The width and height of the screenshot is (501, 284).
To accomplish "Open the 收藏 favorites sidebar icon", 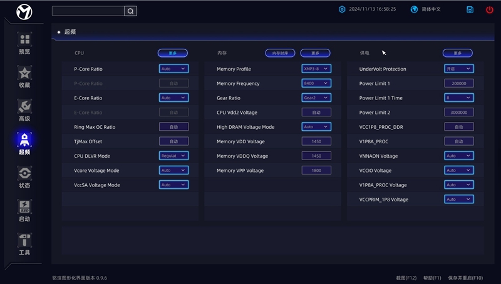I will [24, 76].
